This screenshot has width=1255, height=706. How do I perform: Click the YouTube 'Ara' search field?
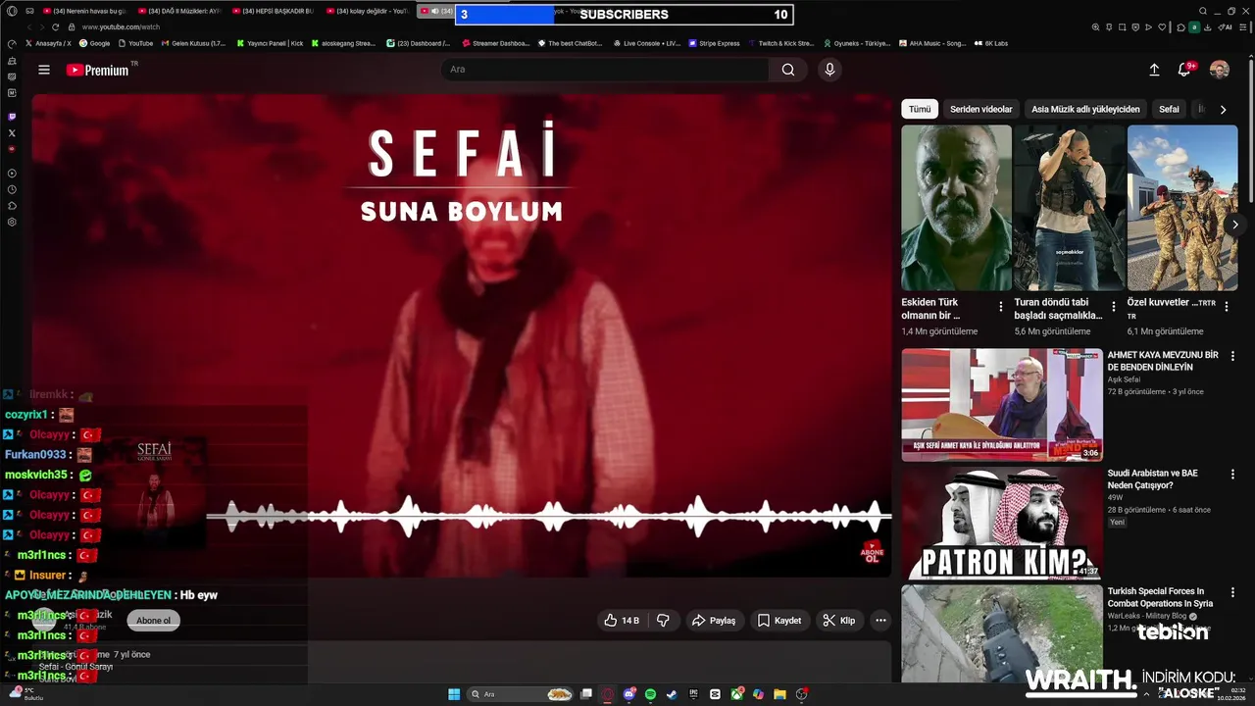(605, 70)
